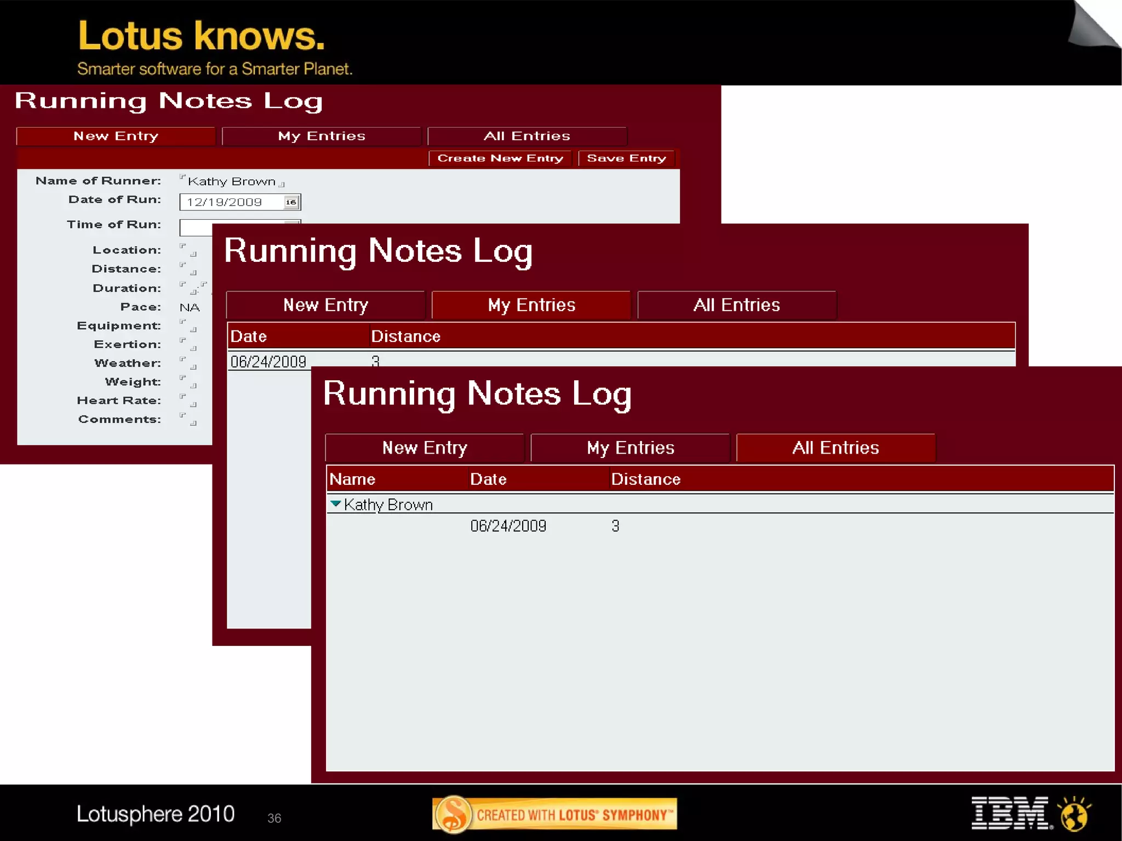This screenshot has width=1122, height=841.
Task: Click the Date column header in middle panel
Action: click(x=249, y=336)
